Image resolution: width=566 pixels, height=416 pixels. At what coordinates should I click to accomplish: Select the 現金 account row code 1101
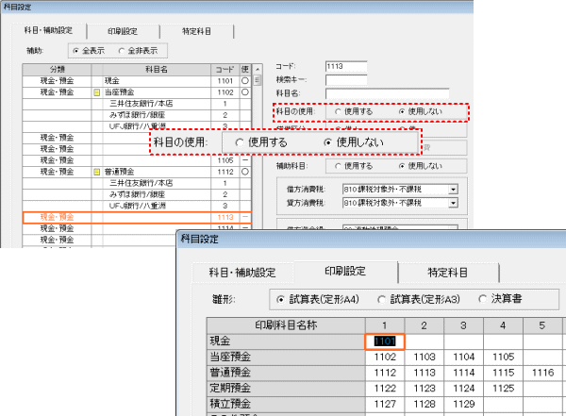pos(137,81)
